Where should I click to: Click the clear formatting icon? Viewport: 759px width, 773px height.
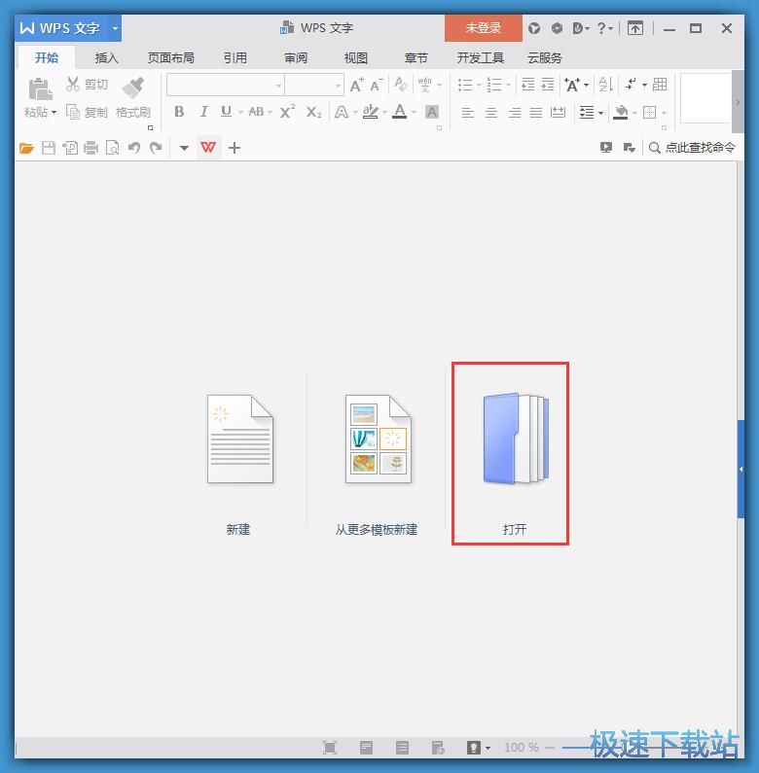(x=401, y=85)
